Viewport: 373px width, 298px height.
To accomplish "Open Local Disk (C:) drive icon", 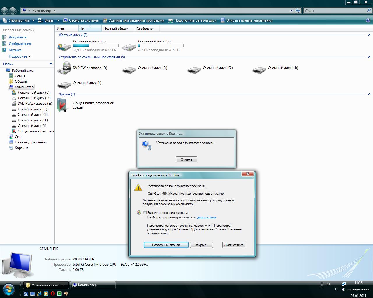I will click(x=64, y=47).
